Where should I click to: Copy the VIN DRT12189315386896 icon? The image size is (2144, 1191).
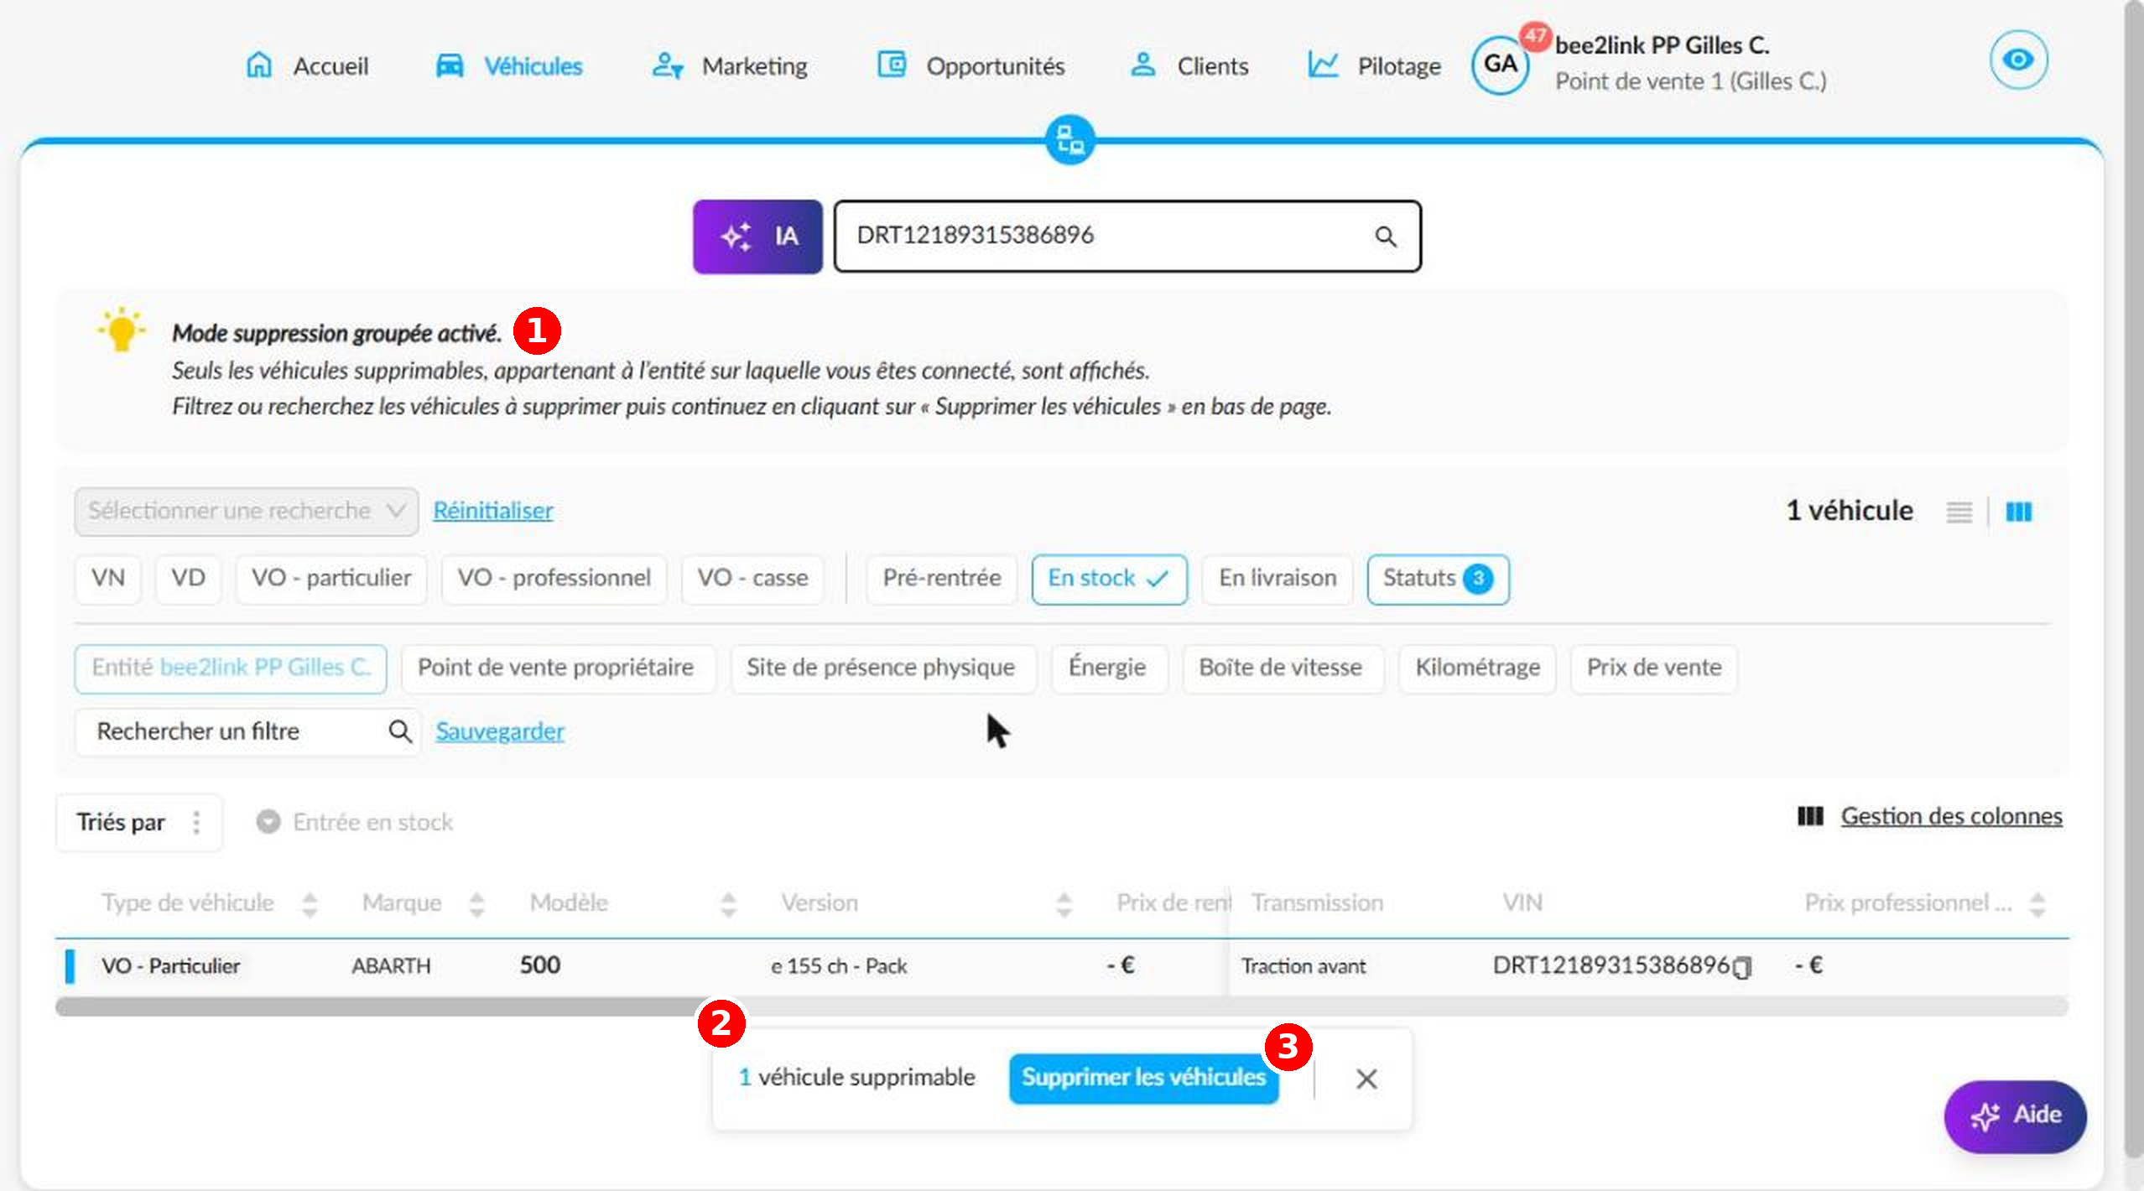coord(1742,967)
